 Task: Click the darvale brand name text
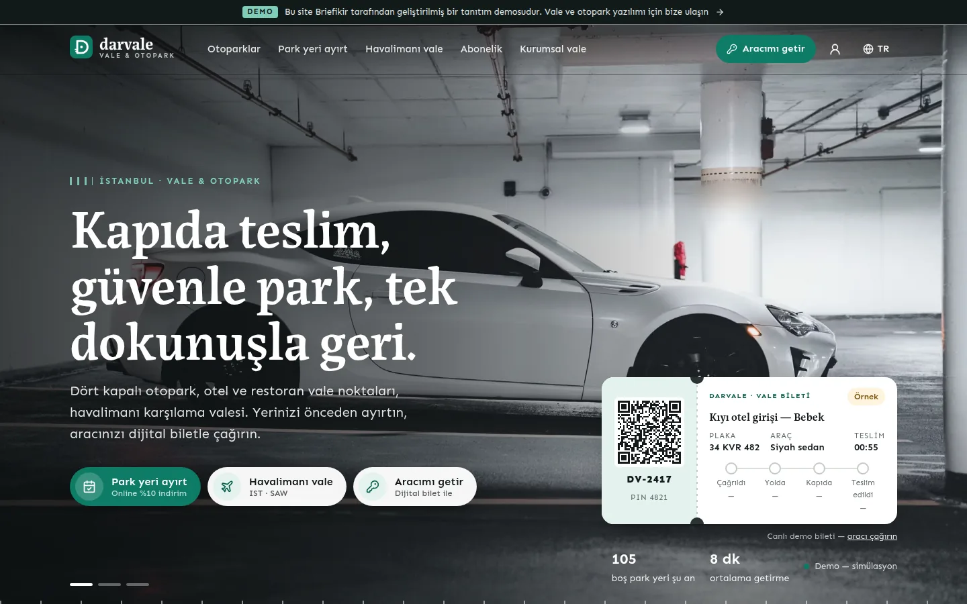126,44
